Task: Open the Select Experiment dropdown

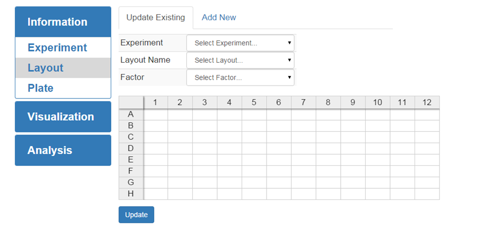Action: (x=241, y=43)
